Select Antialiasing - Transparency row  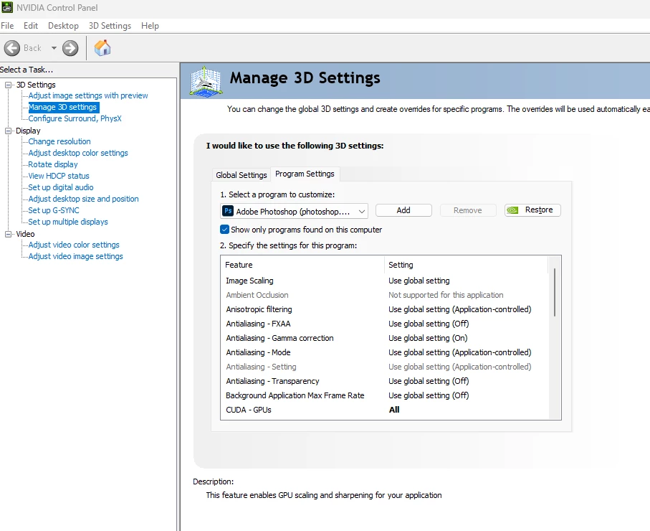(x=384, y=381)
